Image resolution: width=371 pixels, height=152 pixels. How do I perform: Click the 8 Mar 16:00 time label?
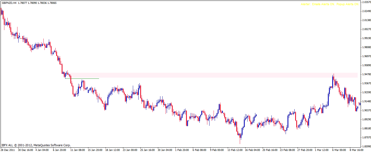click(357, 150)
